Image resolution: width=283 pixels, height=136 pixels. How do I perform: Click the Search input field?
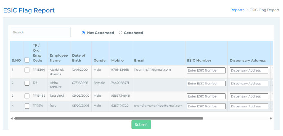pos(41,32)
